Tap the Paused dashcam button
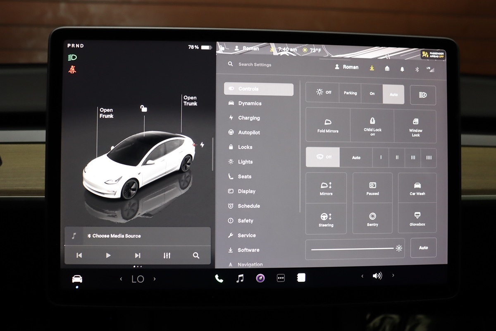This screenshot has height=331, width=496. tap(372, 188)
